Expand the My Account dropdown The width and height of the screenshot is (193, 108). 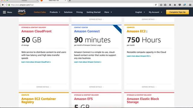click(155, 12)
